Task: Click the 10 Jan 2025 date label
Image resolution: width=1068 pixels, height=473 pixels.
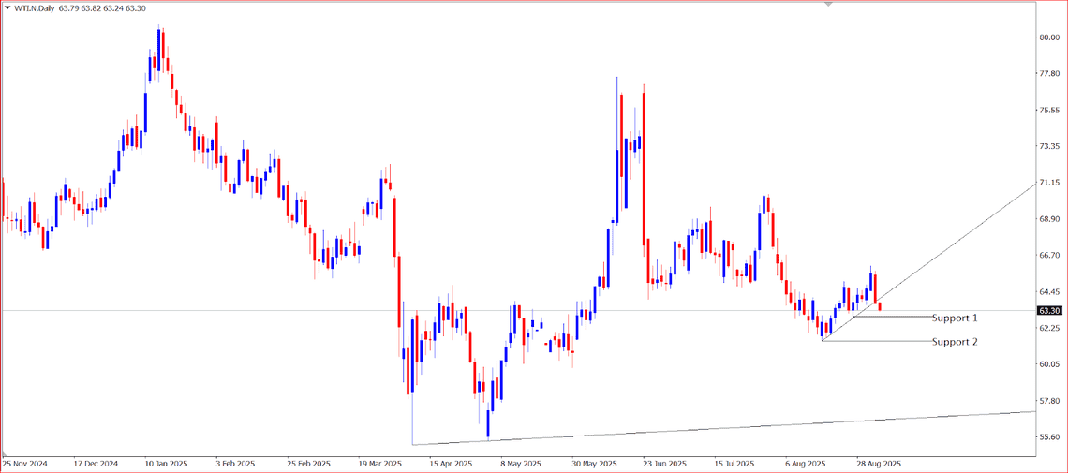Action: click(167, 464)
